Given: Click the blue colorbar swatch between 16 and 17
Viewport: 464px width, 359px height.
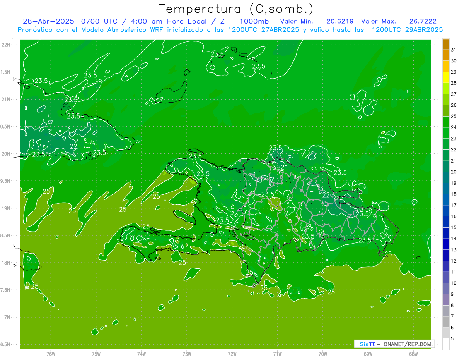Looking at the screenshot, I should point(446,211).
